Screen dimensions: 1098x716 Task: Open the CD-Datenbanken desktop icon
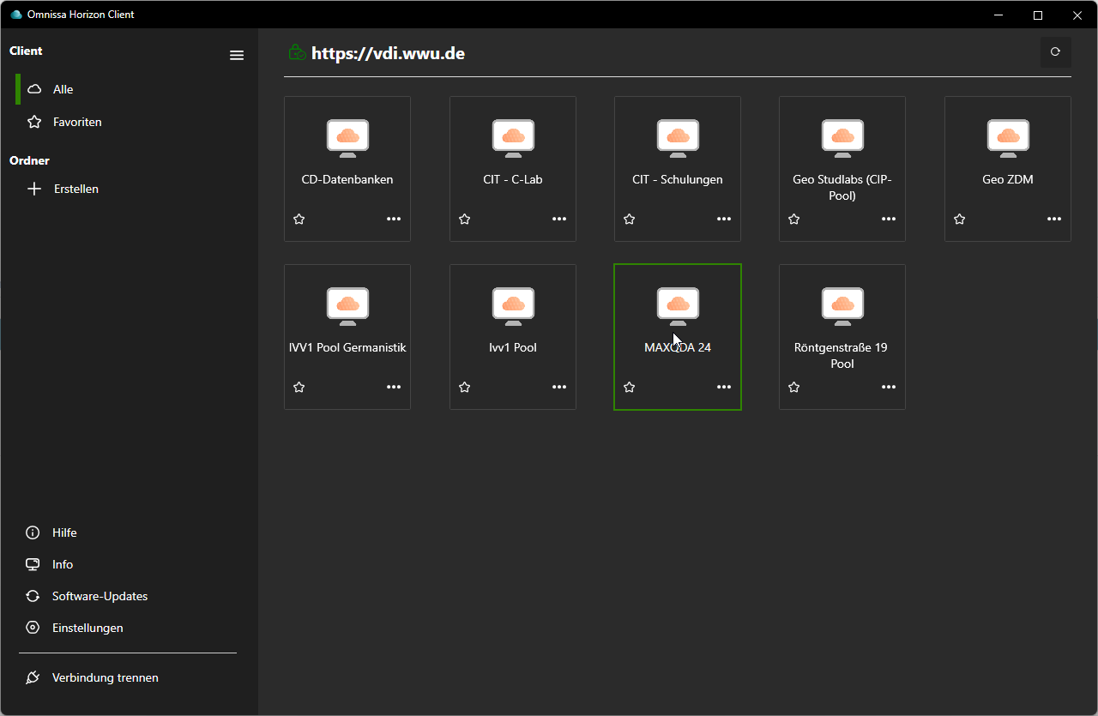pyautogui.click(x=347, y=138)
